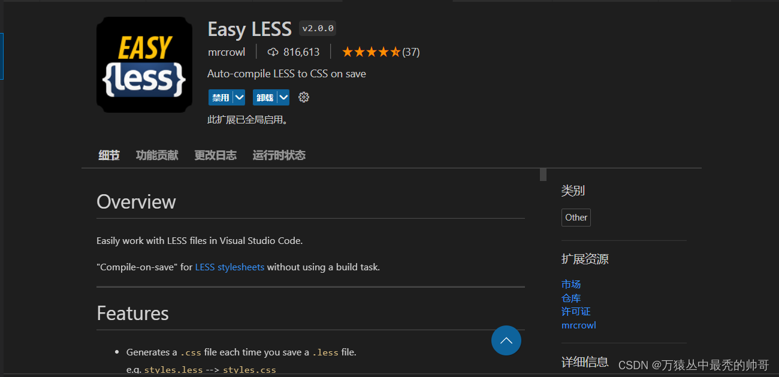Uninstall the extension via the 卸载 button
The image size is (779, 377).
264,96
